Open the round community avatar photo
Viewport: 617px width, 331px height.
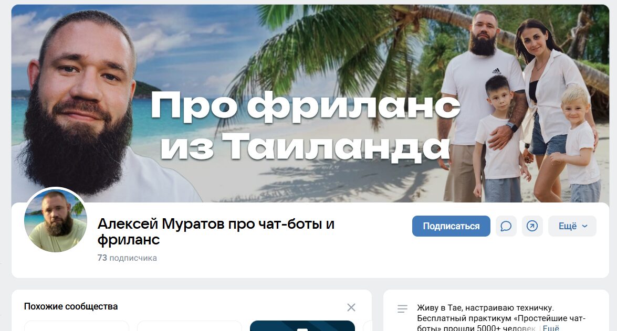pos(56,221)
